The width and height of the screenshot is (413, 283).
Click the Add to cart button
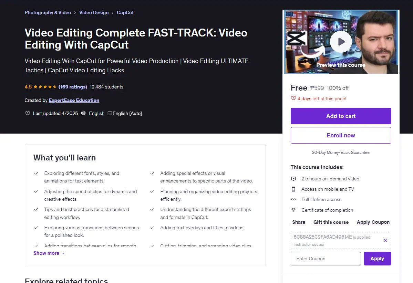[341, 116]
